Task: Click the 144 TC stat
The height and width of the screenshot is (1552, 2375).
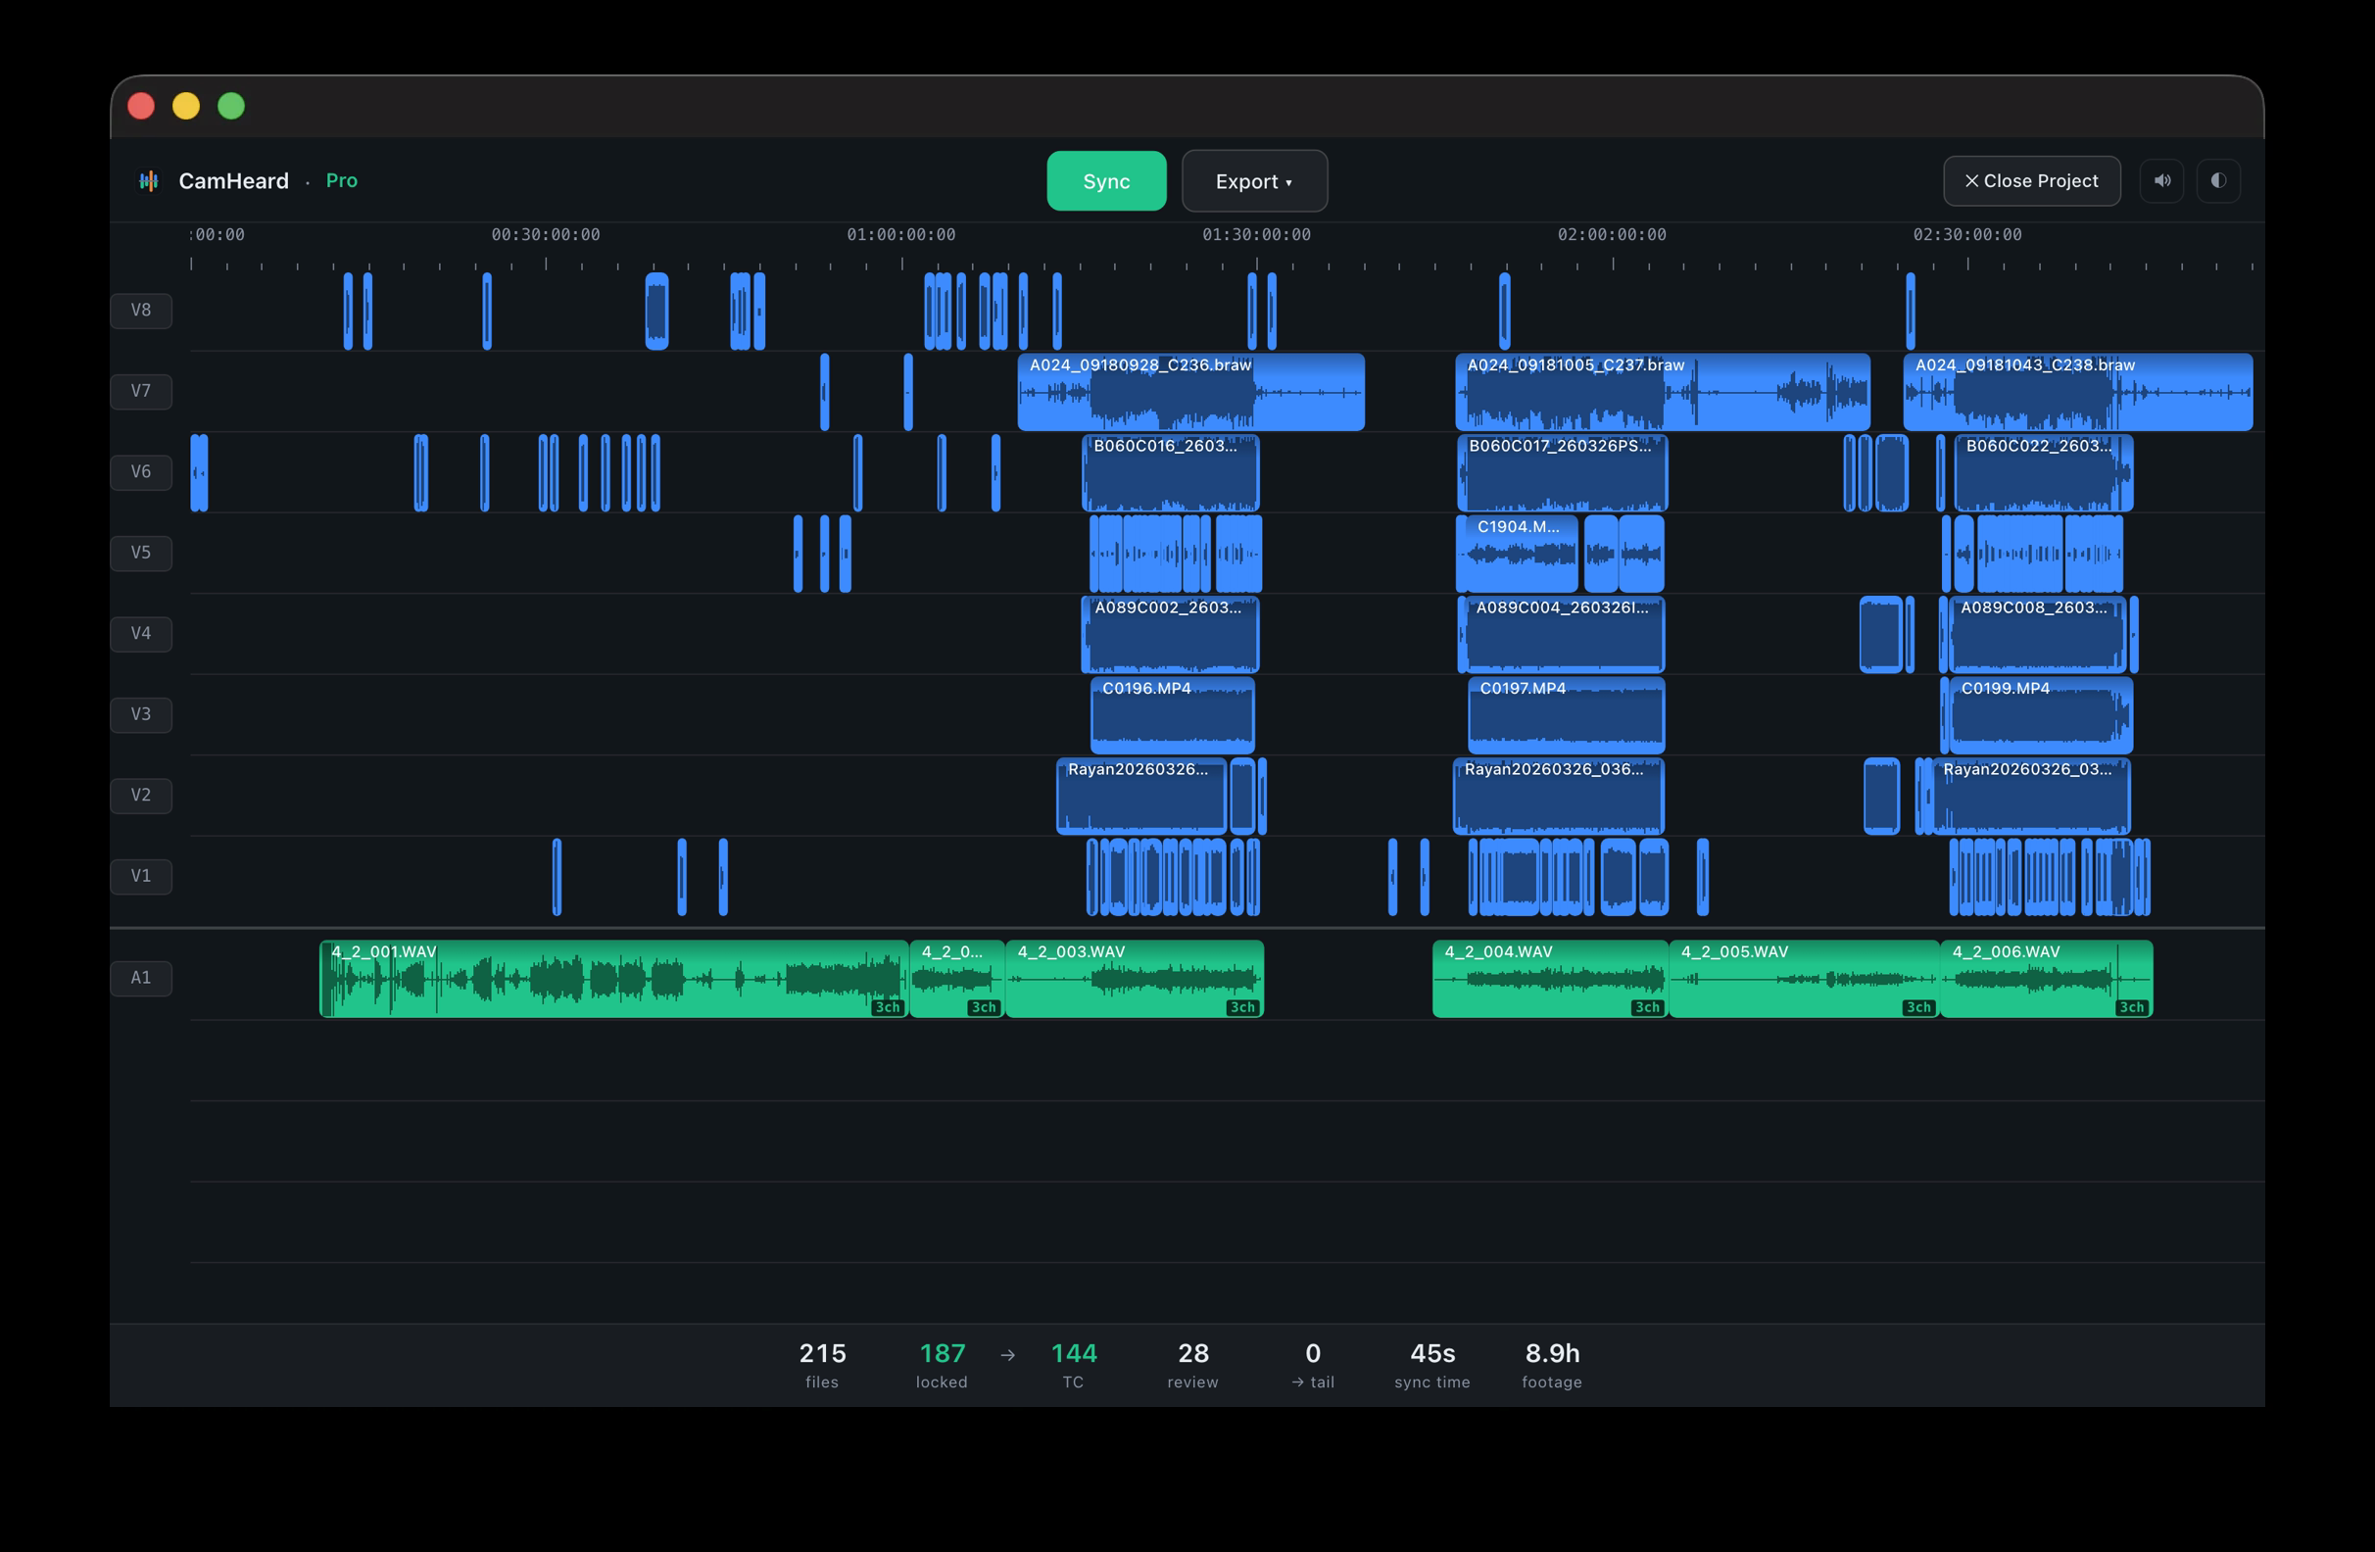Action: pyautogui.click(x=1074, y=1364)
